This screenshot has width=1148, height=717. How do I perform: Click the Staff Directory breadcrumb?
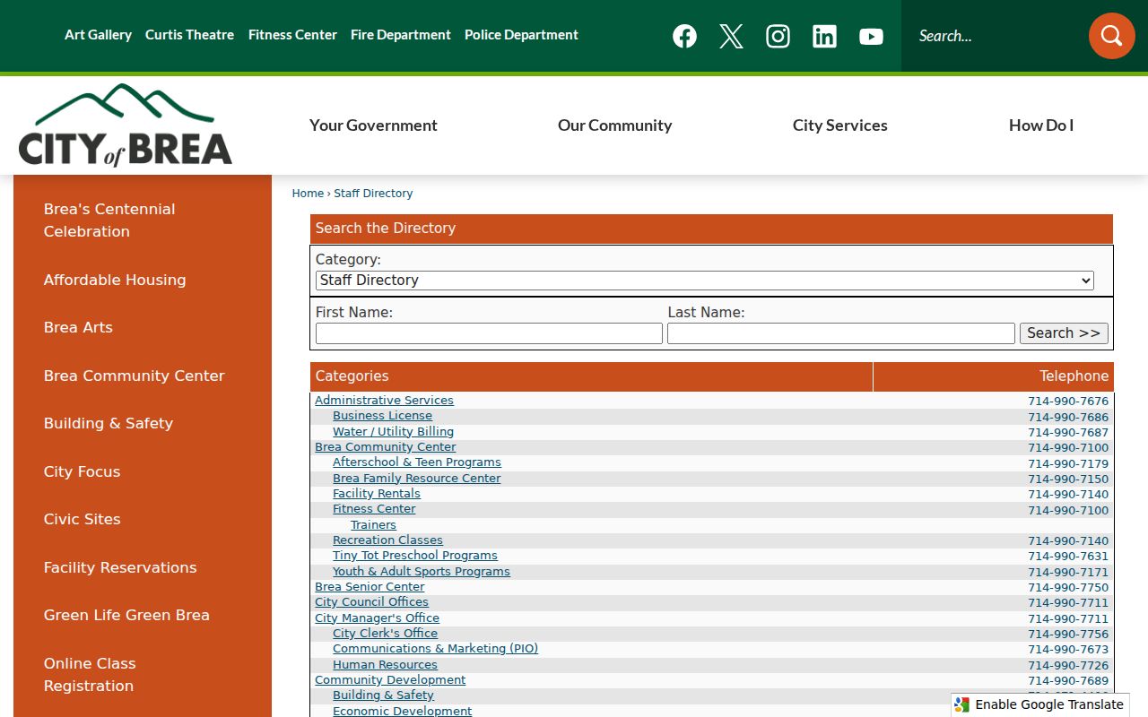point(373,194)
